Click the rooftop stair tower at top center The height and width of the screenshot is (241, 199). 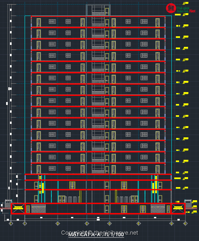coord(98,10)
